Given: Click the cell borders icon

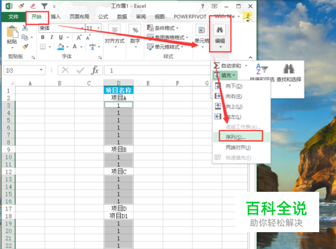Looking at the screenshot, I should click(43, 46).
